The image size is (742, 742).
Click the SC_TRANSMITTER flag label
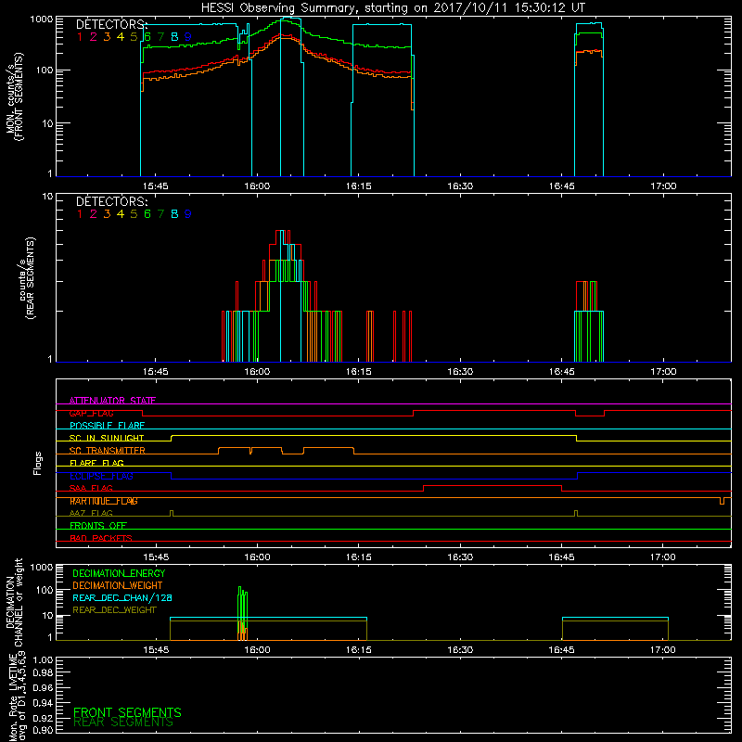point(107,451)
